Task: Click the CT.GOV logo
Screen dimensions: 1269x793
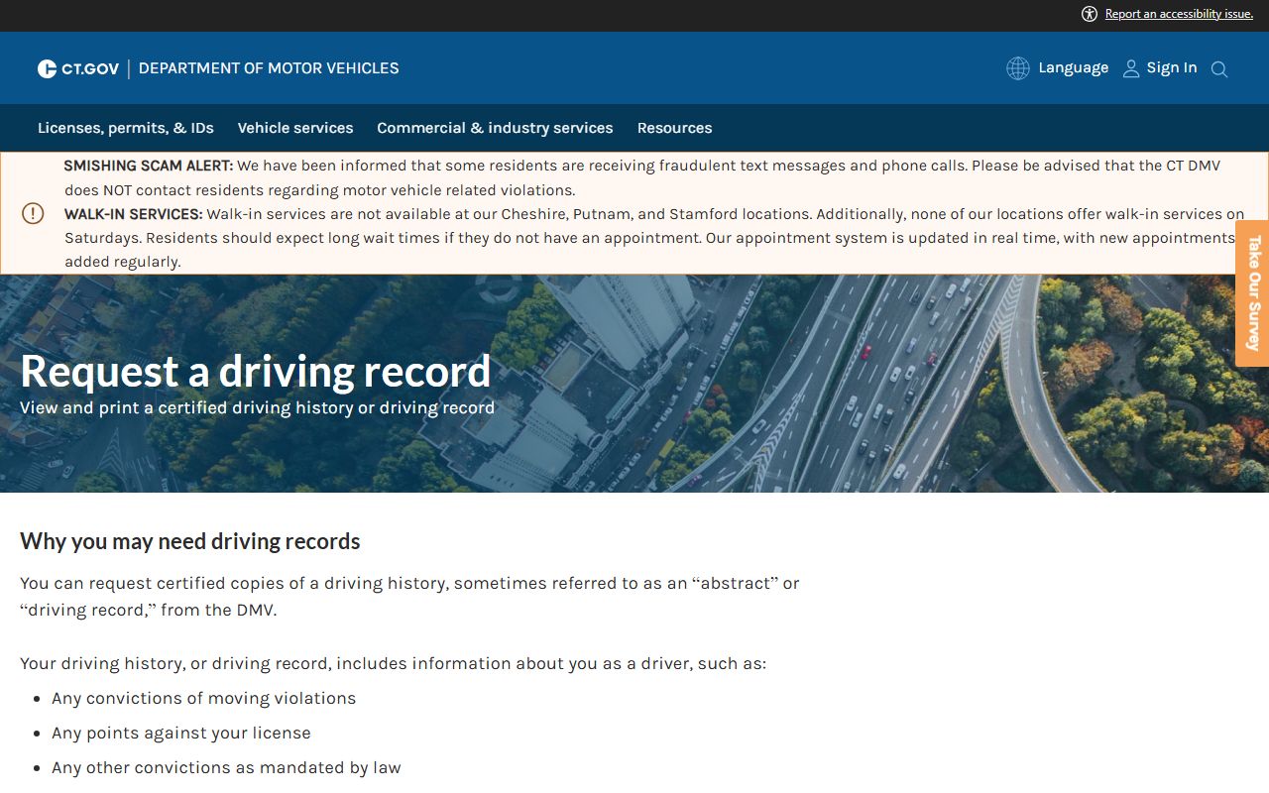Action: 78,68
